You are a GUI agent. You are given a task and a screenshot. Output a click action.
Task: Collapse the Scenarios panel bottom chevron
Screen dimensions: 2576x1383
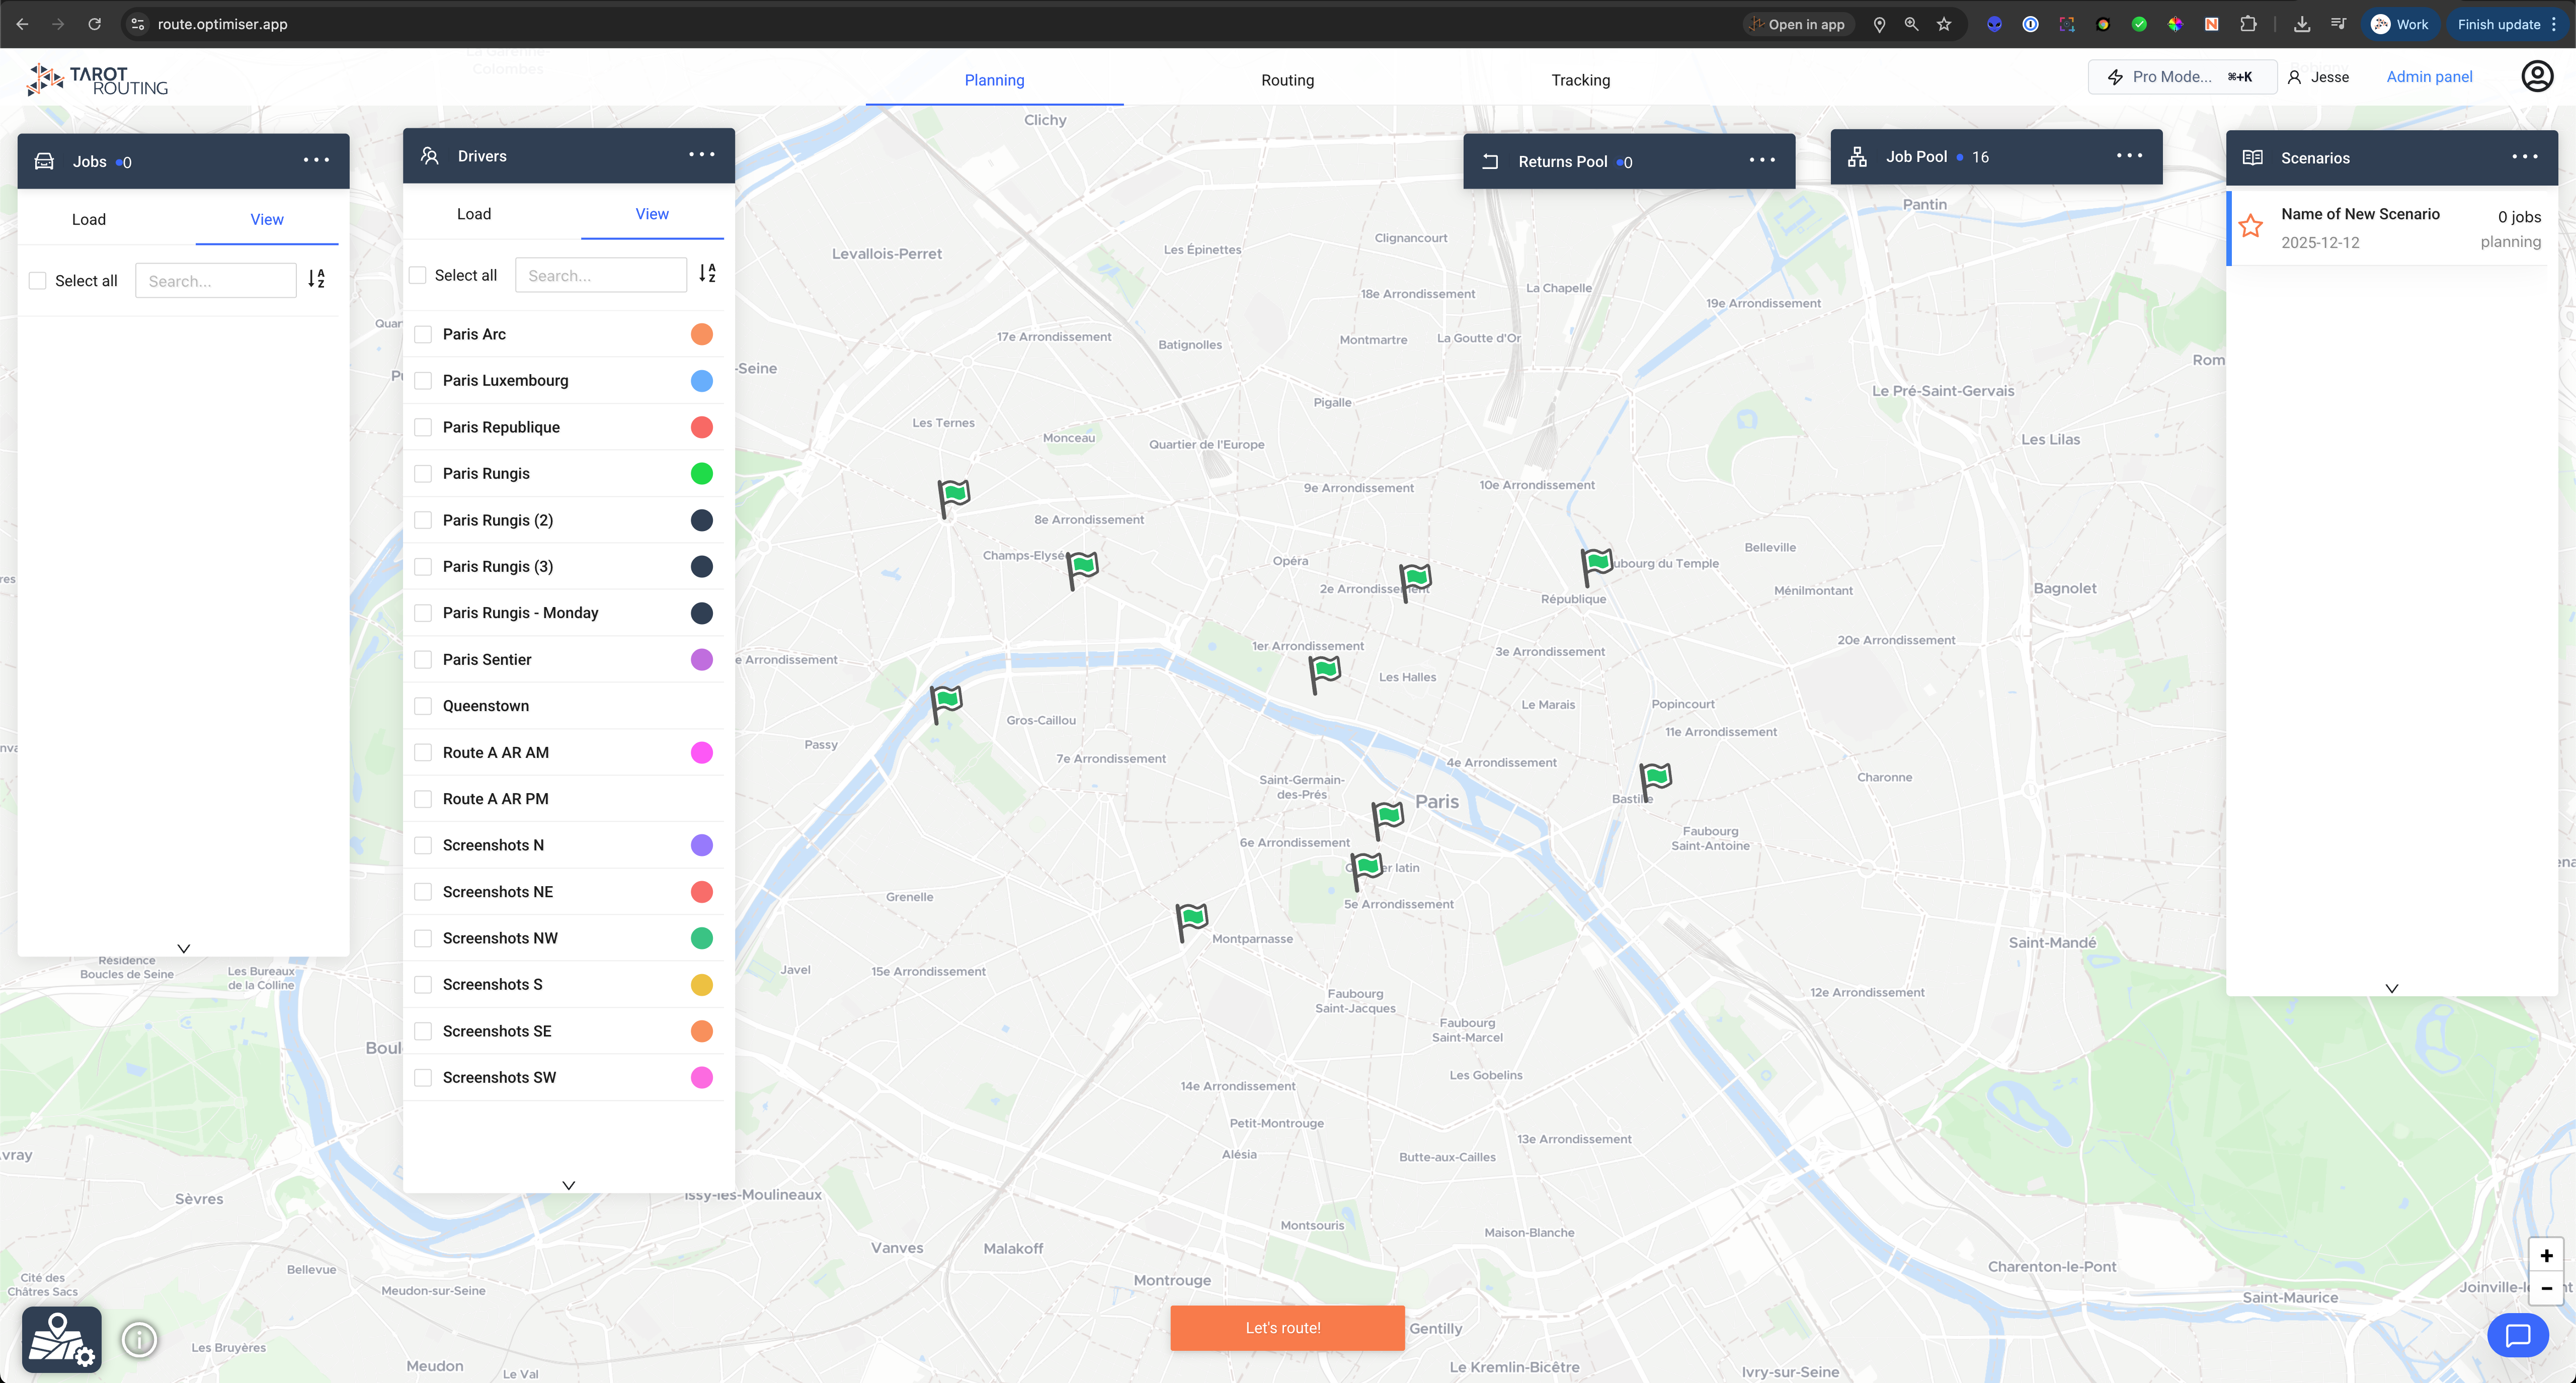click(x=2391, y=988)
